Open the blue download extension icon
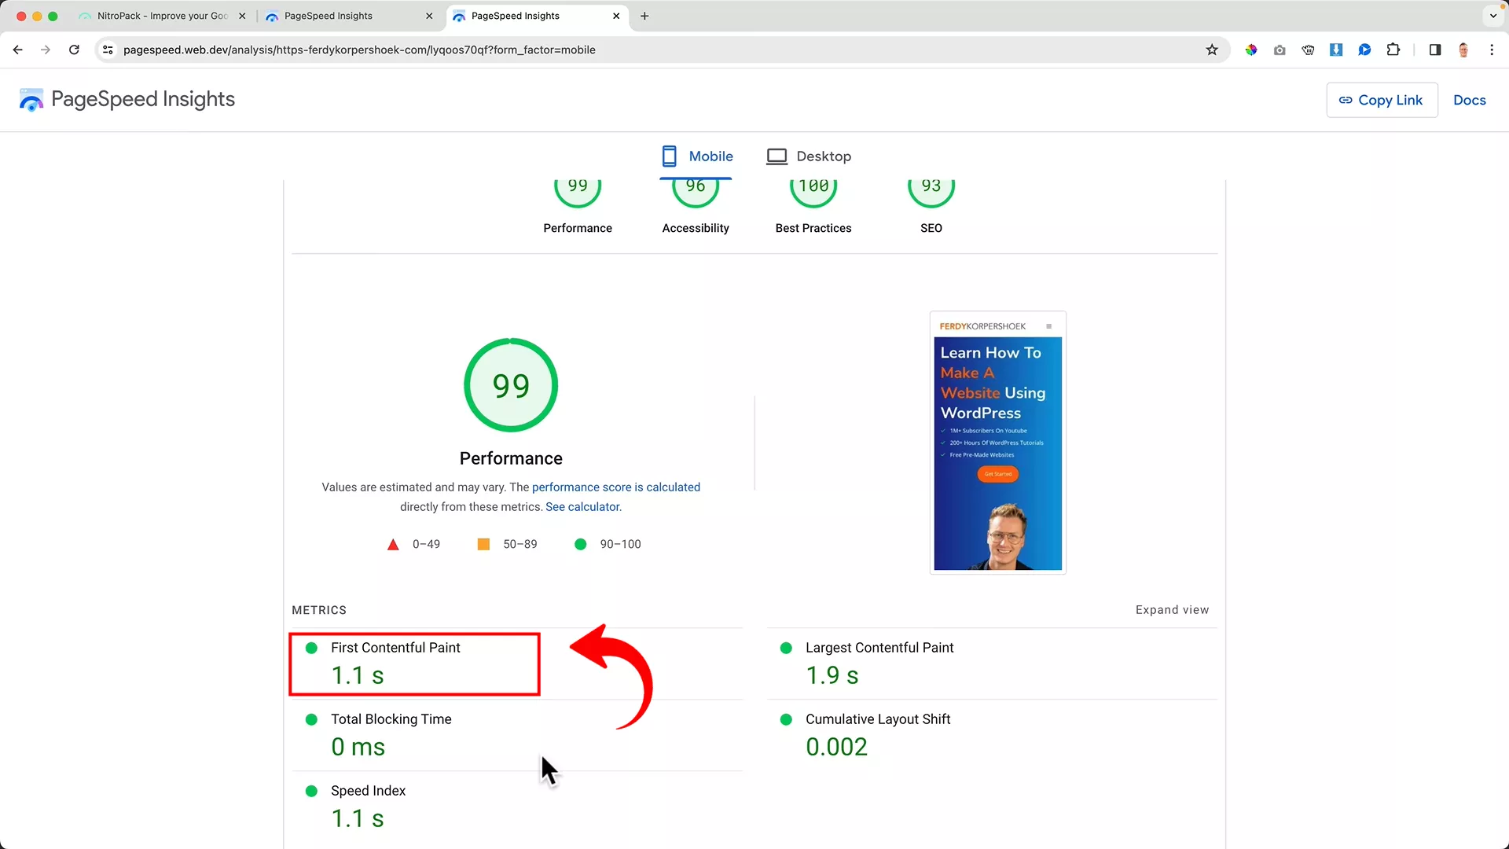 (1336, 50)
